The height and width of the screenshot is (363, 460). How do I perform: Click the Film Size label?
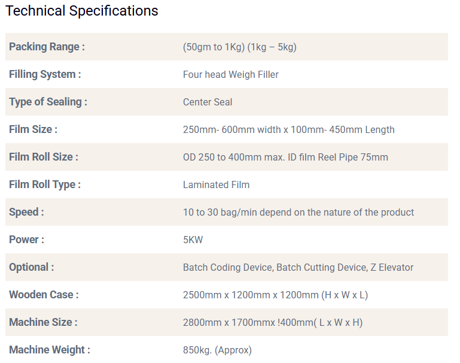click(33, 129)
